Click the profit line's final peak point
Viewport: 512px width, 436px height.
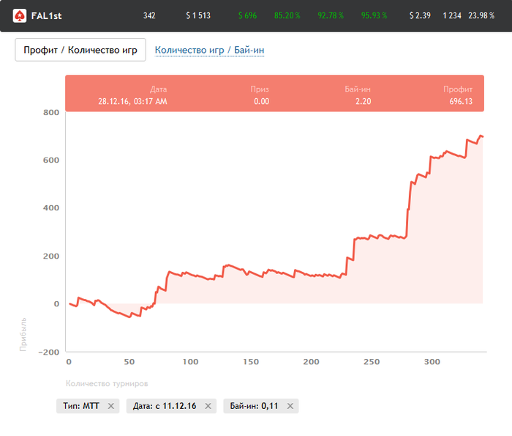pos(481,136)
